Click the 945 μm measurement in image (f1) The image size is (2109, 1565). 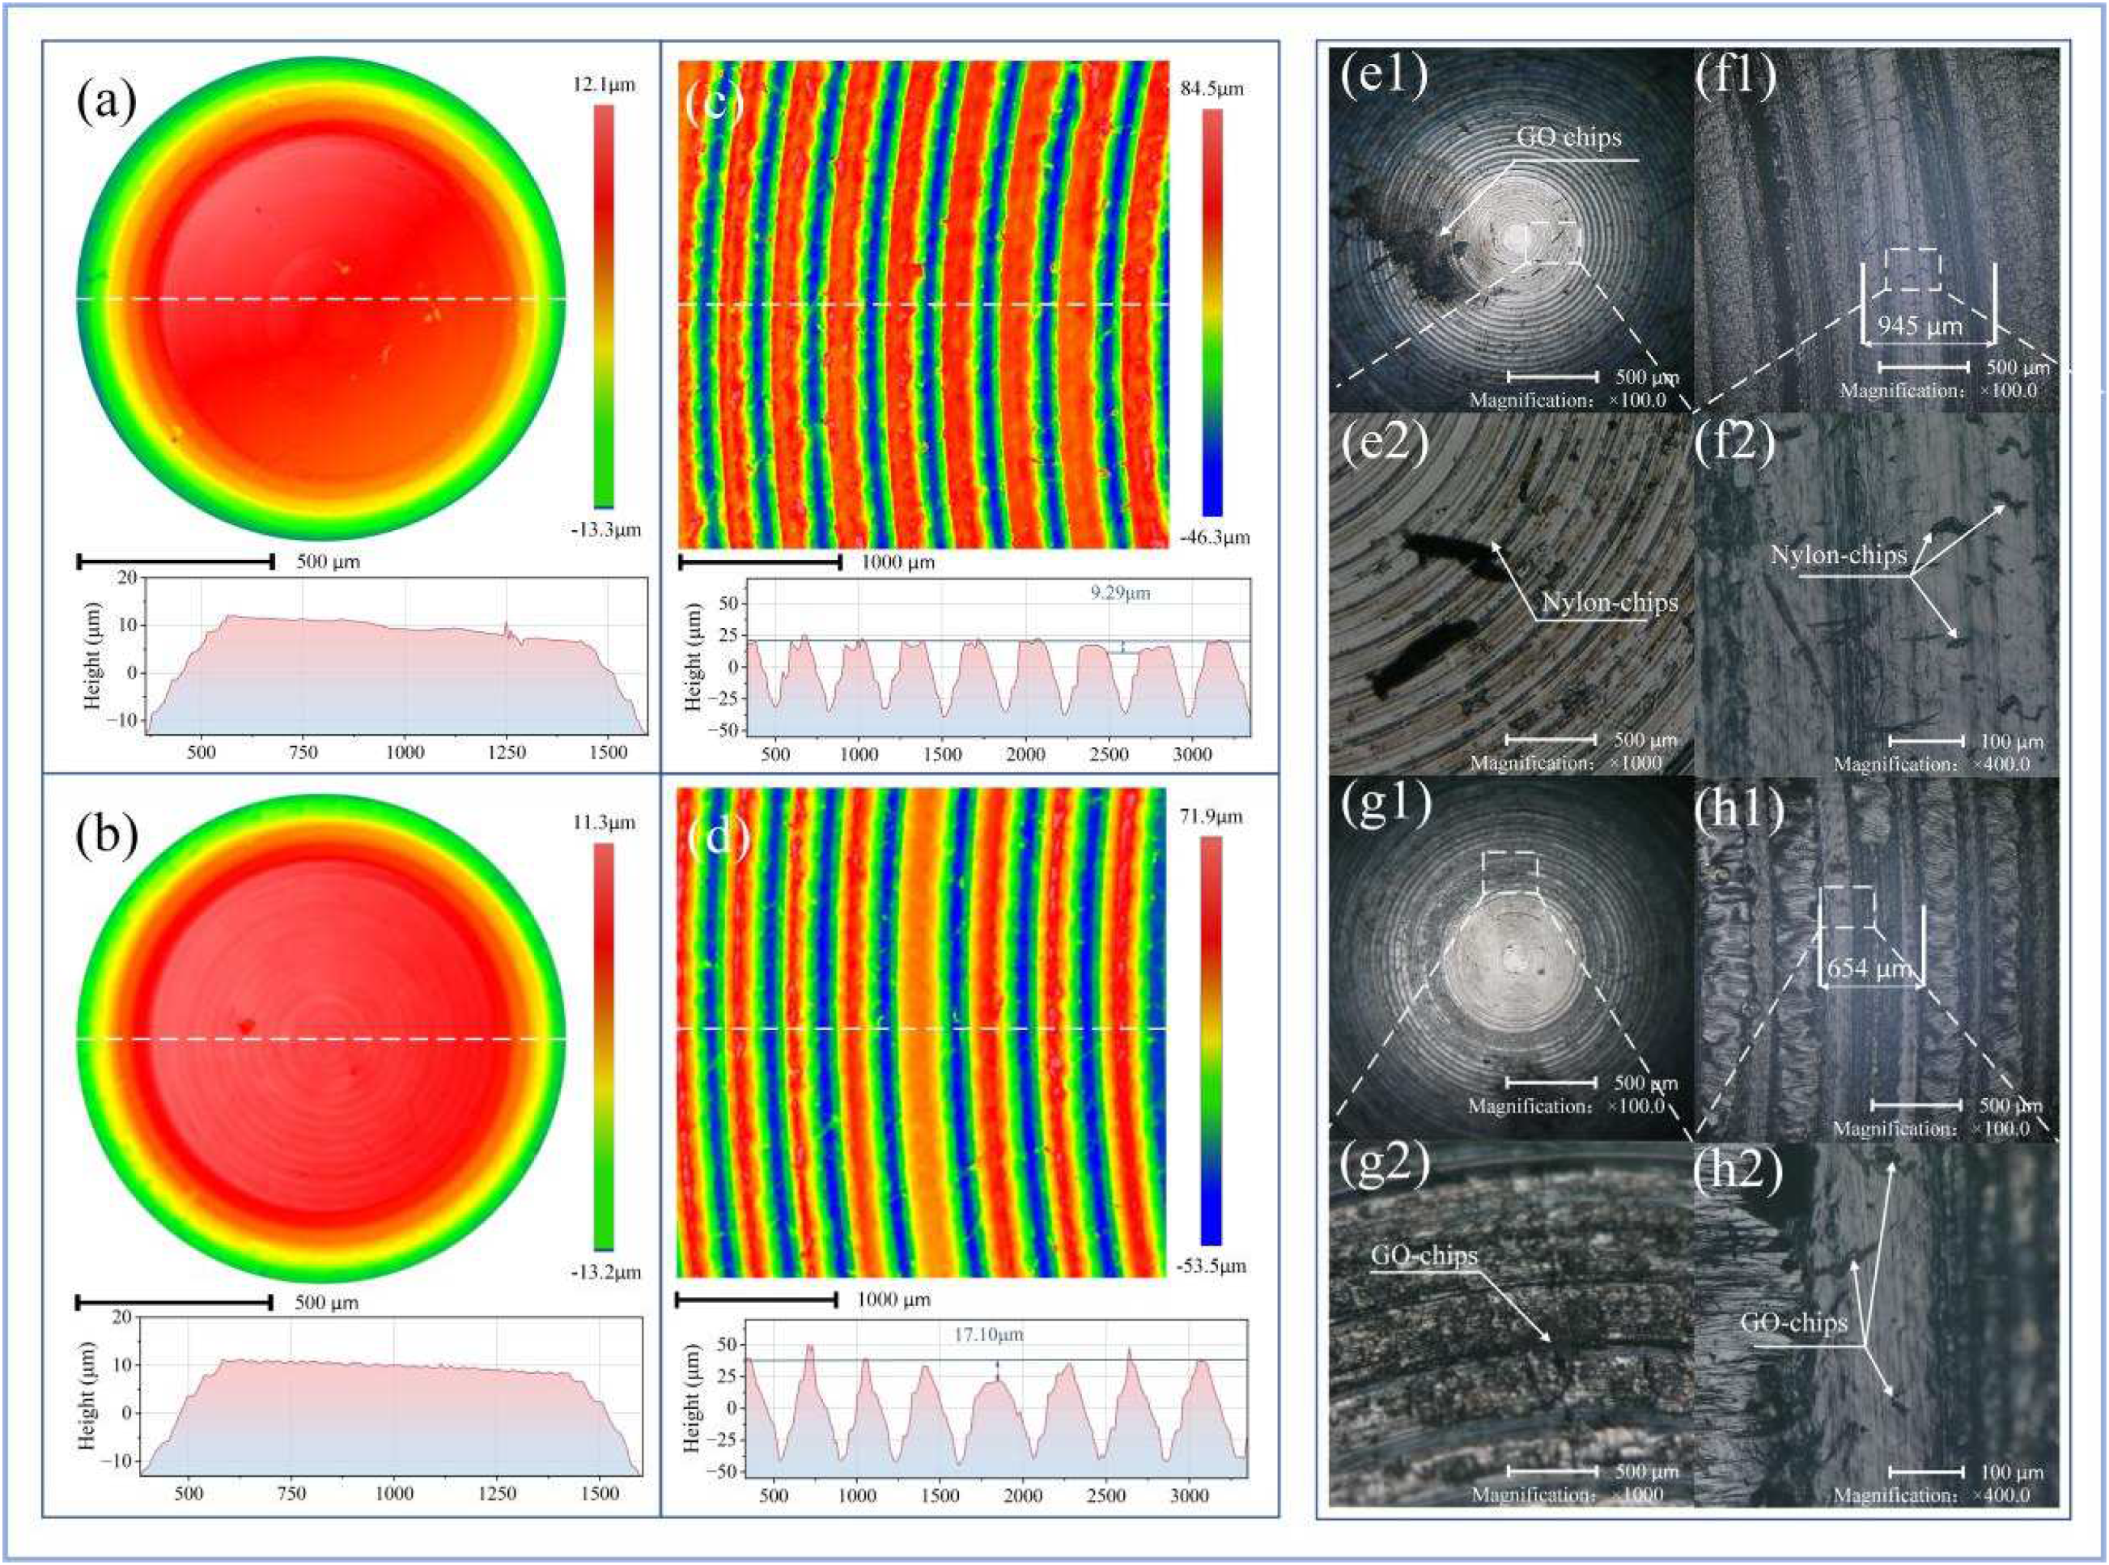(x=1920, y=327)
